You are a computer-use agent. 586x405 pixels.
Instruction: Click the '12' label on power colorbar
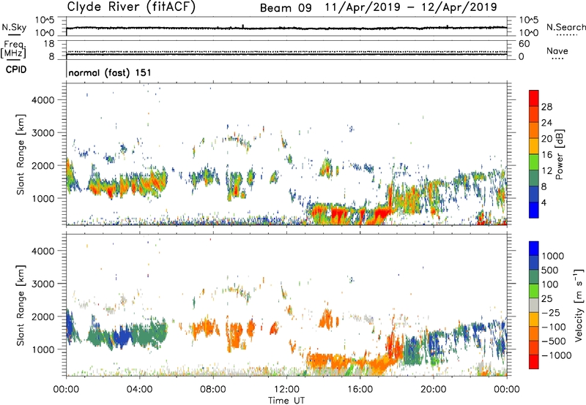546,171
